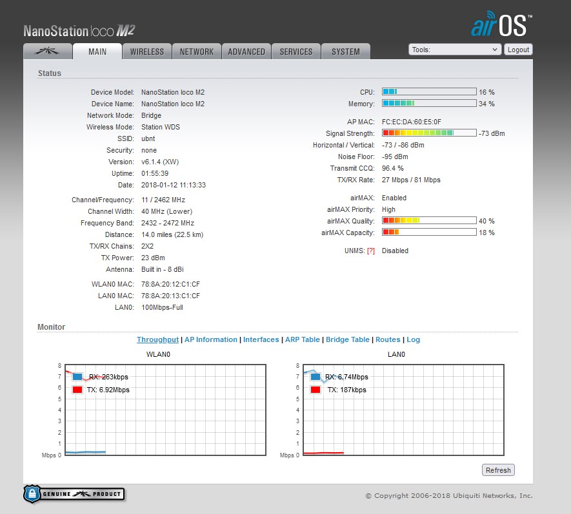This screenshot has width=571, height=514.
Task: Click the airMAX value Enabled
Action: click(x=394, y=198)
